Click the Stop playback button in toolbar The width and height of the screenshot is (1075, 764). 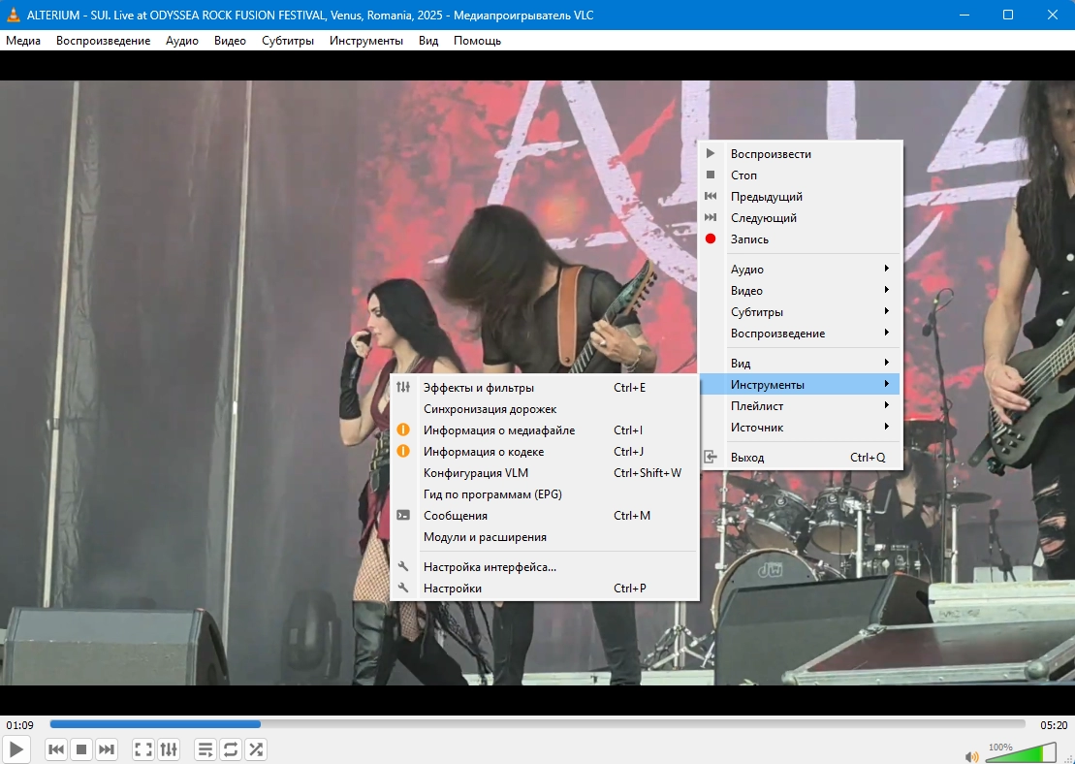point(82,749)
